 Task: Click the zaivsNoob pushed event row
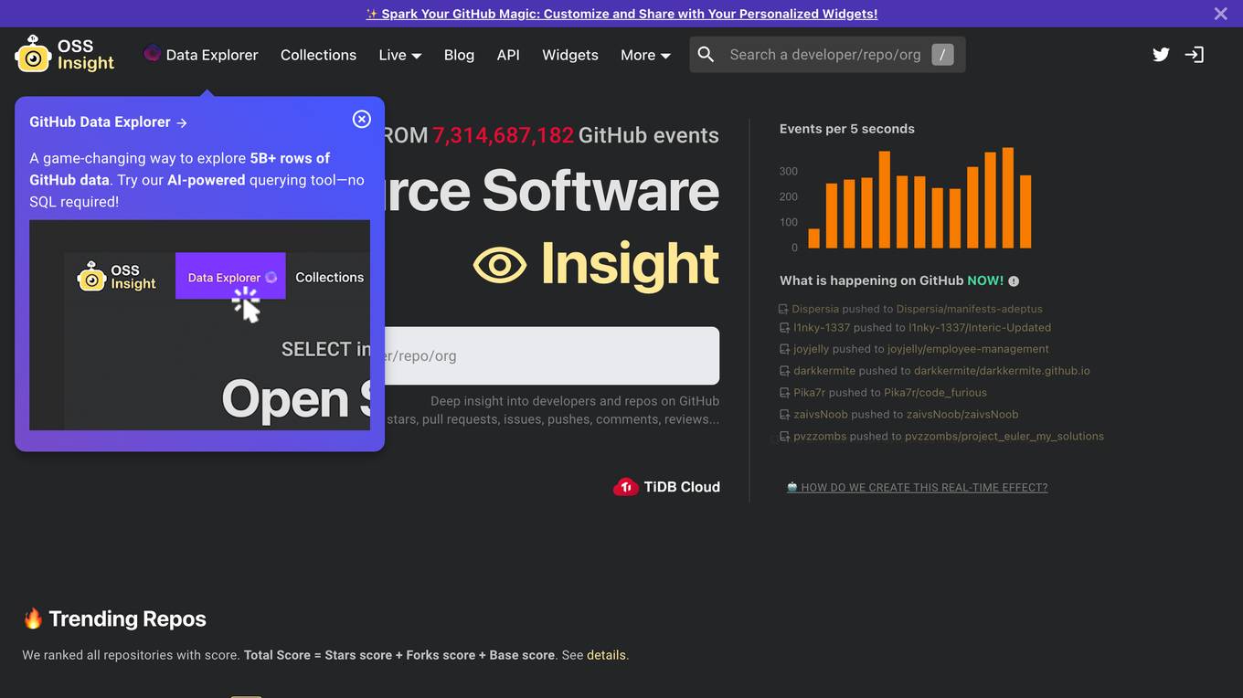pos(898,415)
